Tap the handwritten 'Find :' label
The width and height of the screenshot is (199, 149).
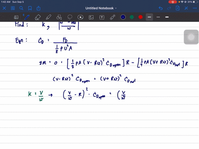pos(21,24)
